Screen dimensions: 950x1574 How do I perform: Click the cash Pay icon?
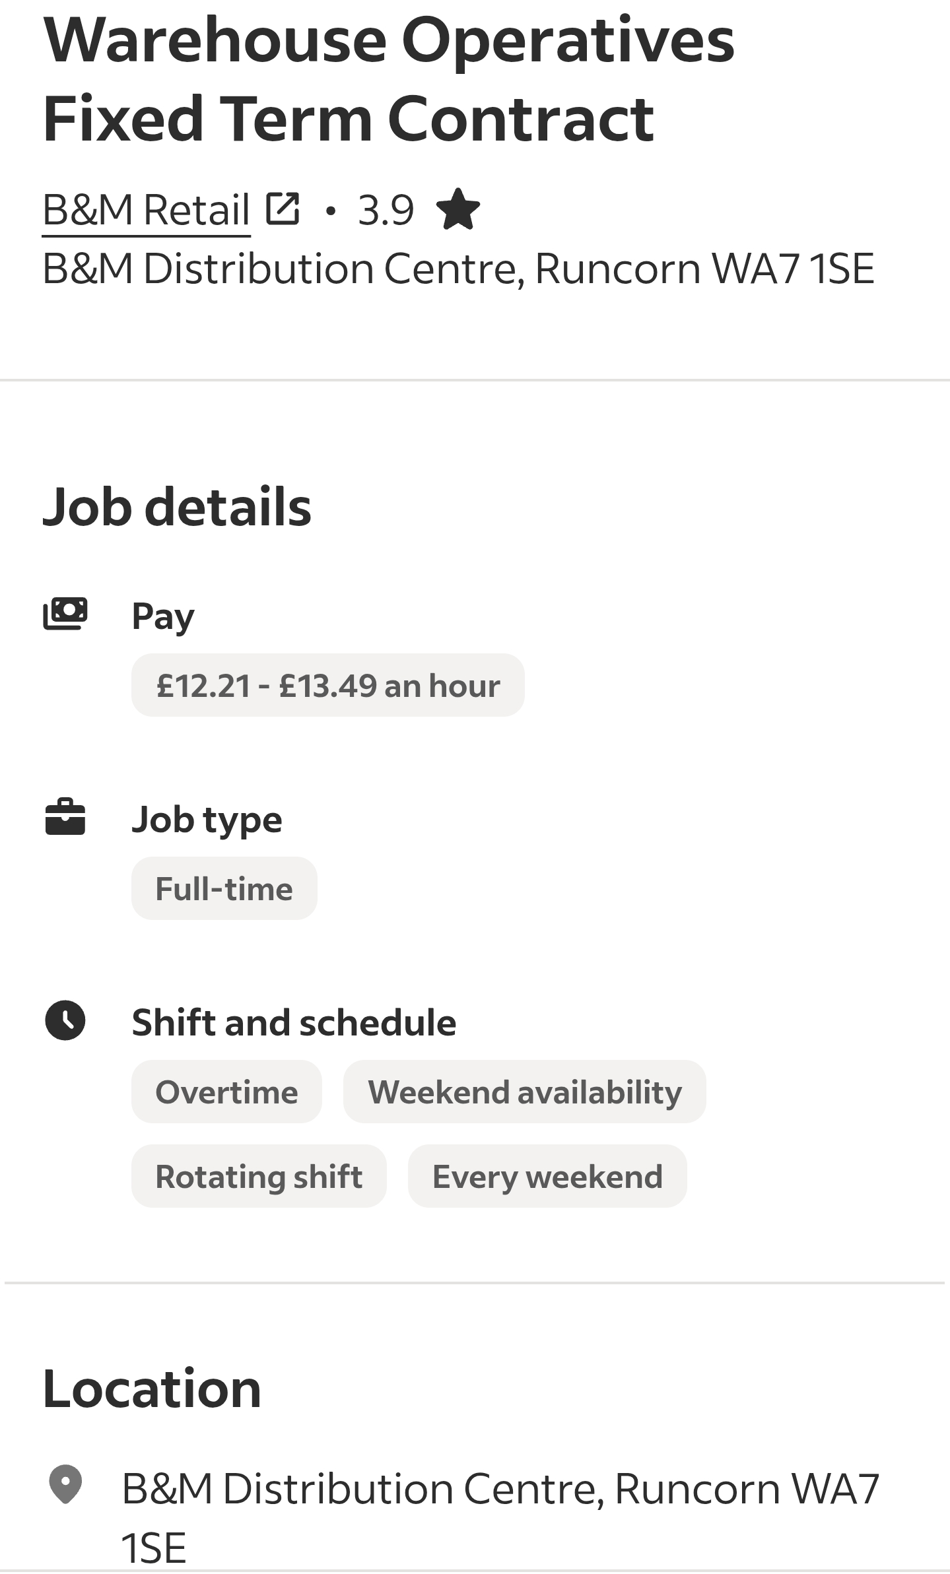[x=65, y=614]
